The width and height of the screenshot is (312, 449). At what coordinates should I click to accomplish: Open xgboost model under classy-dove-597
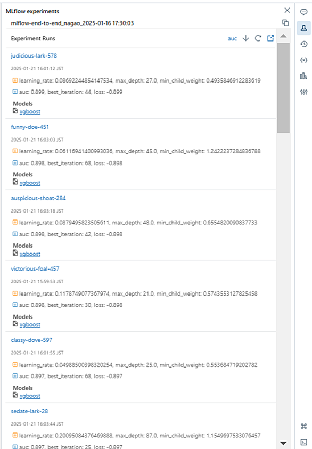[30, 396]
